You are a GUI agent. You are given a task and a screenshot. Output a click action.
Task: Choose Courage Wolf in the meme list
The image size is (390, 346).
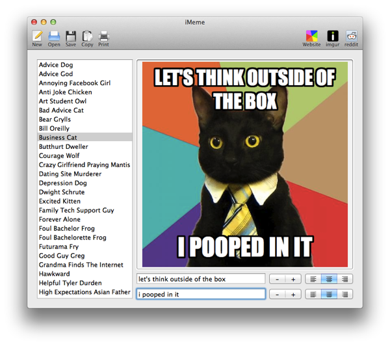tap(59, 156)
